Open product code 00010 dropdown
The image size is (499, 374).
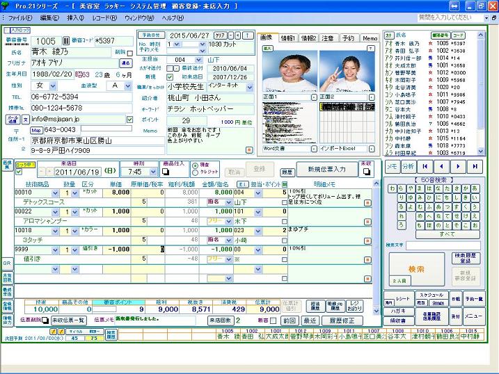pyautogui.click(x=55, y=193)
